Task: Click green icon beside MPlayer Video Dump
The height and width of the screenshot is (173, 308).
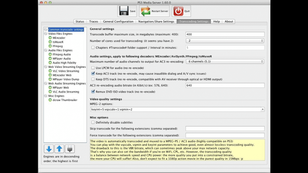Action: tap(50, 79)
